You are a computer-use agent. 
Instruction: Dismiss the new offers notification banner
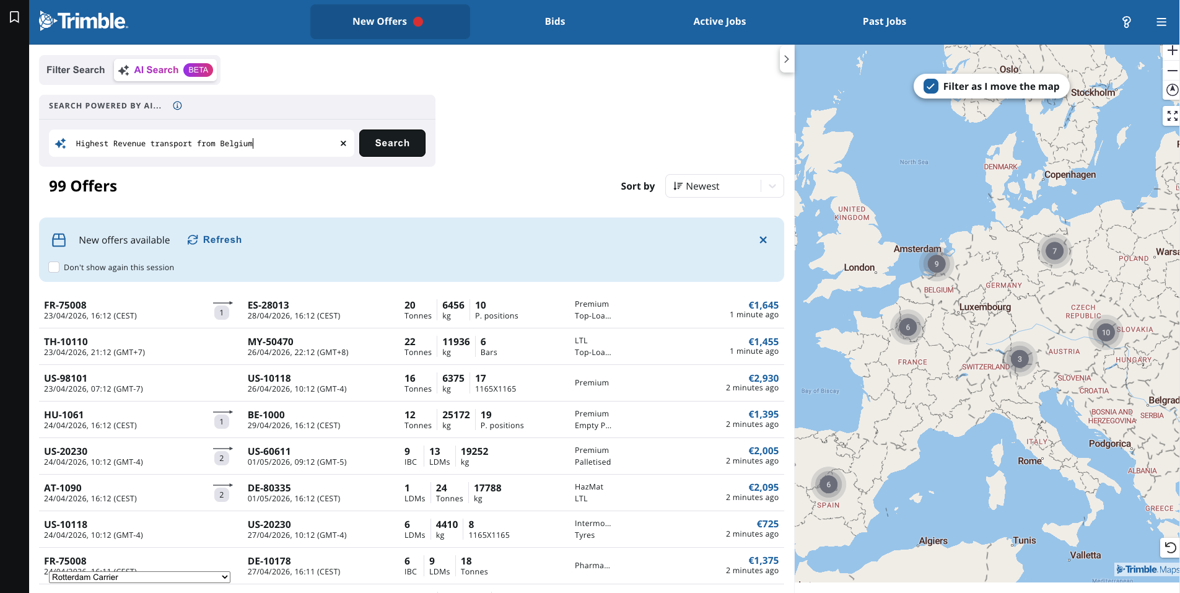click(x=763, y=240)
